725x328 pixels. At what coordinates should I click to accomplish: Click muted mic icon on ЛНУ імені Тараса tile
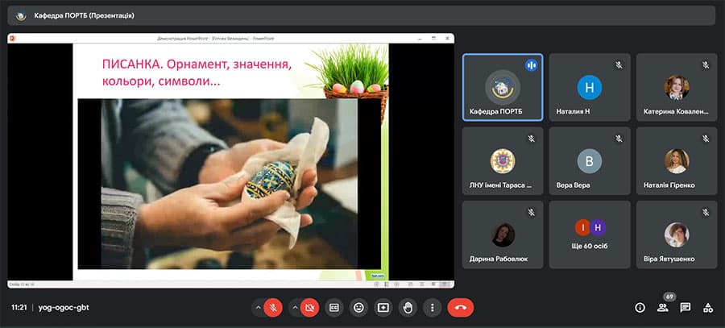(532, 139)
